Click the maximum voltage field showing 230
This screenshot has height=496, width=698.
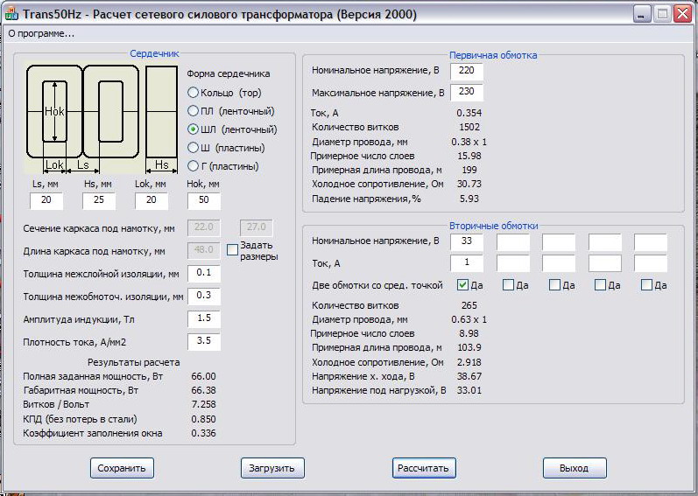tap(467, 92)
